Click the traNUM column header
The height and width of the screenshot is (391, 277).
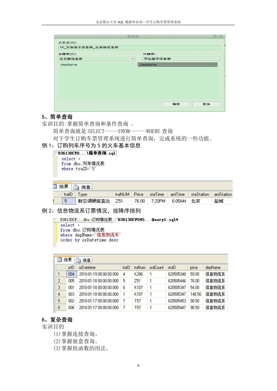(x=122, y=194)
